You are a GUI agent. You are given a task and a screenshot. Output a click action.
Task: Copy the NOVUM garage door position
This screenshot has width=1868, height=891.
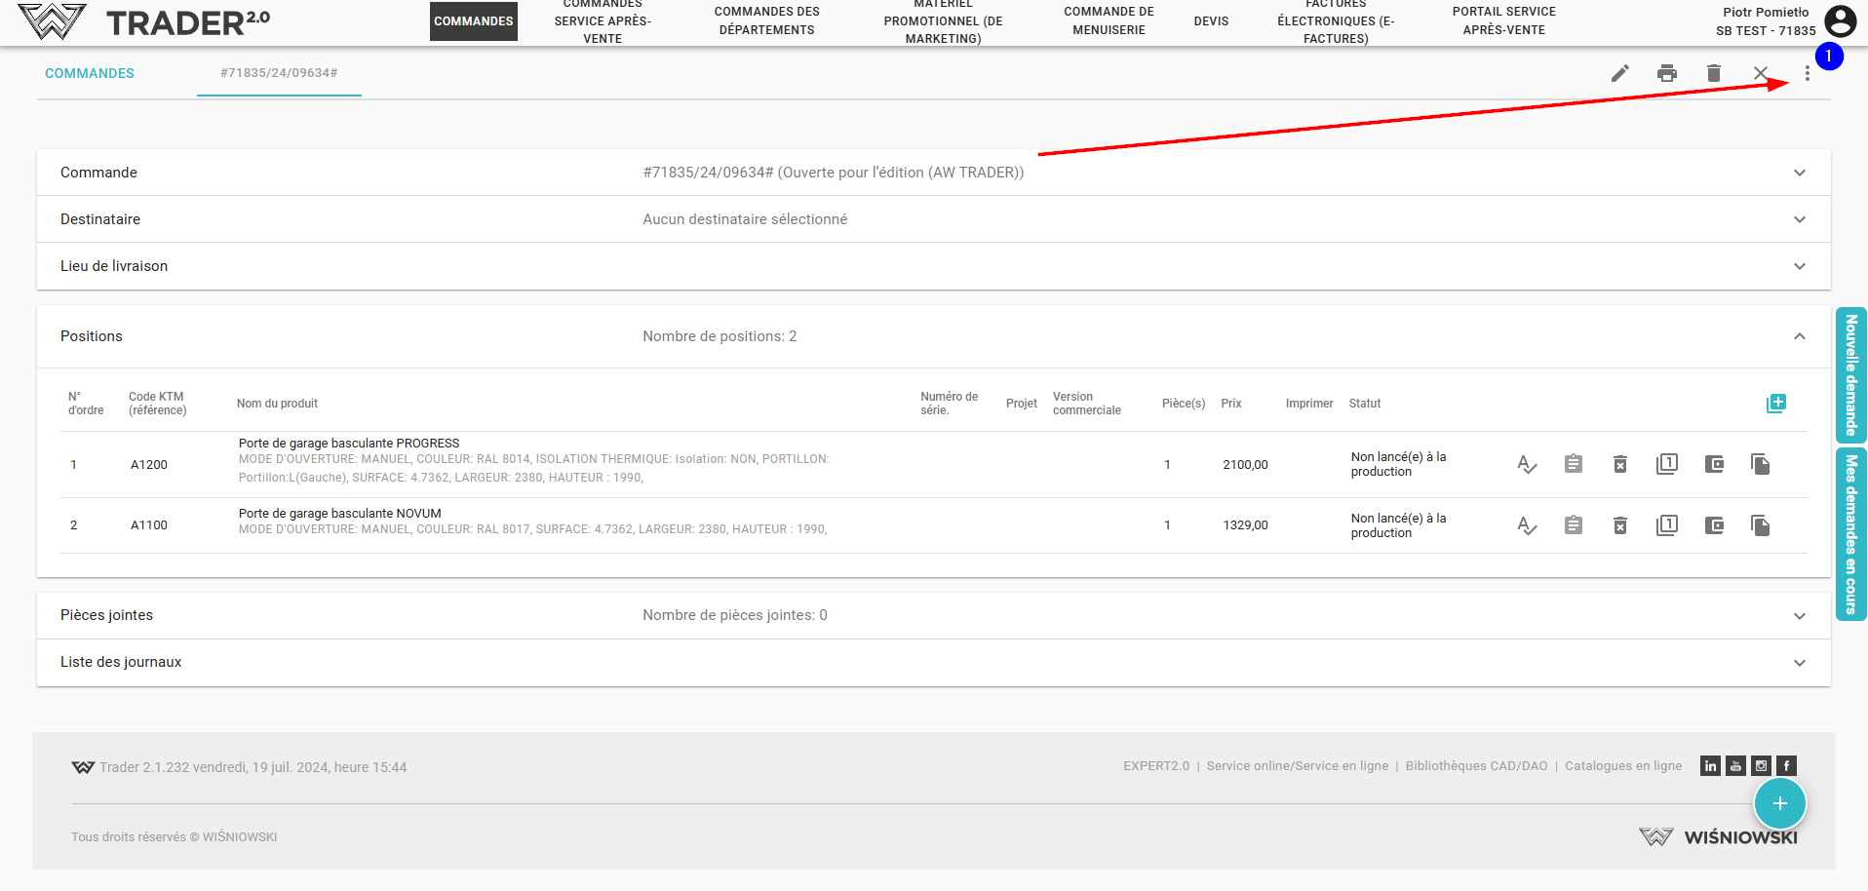[x=1760, y=526]
